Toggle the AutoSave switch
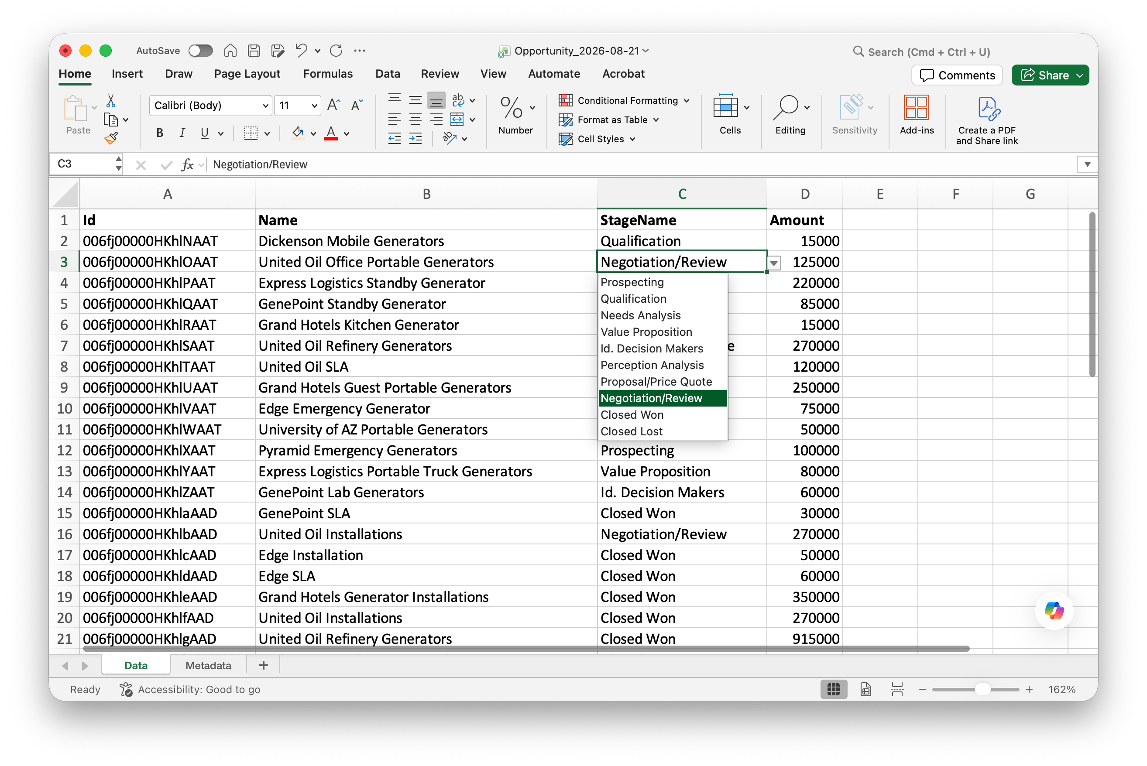Image resolution: width=1147 pixels, height=766 pixels. [x=200, y=51]
